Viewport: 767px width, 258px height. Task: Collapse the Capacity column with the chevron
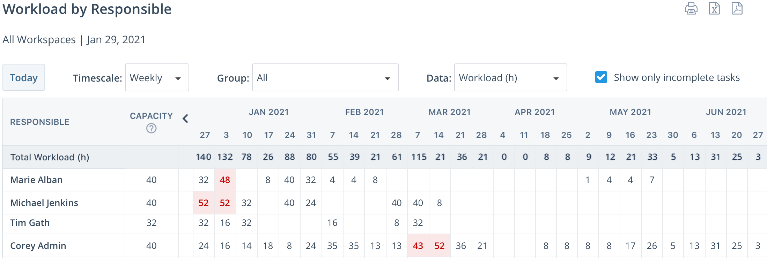(185, 119)
